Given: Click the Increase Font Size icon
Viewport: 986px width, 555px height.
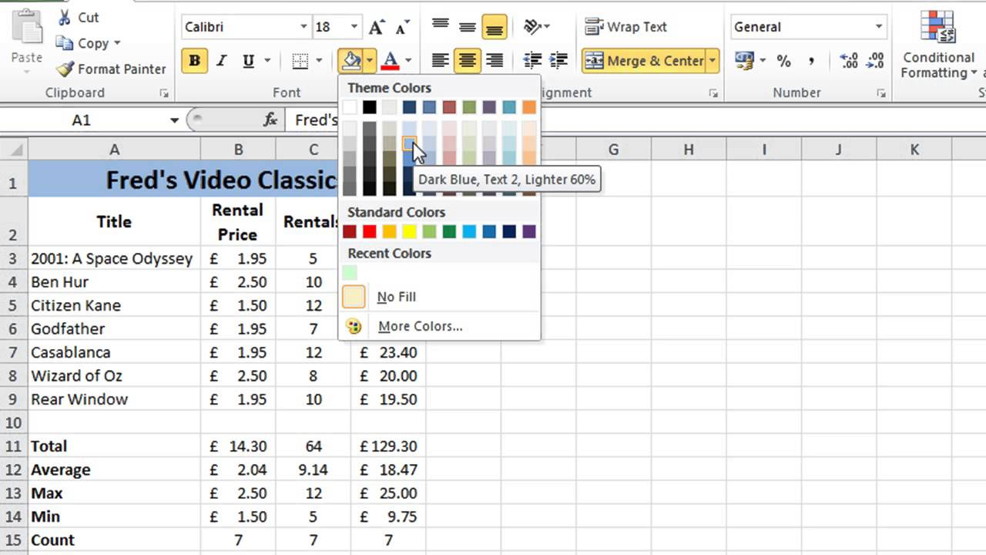Looking at the screenshot, I should point(375,26).
